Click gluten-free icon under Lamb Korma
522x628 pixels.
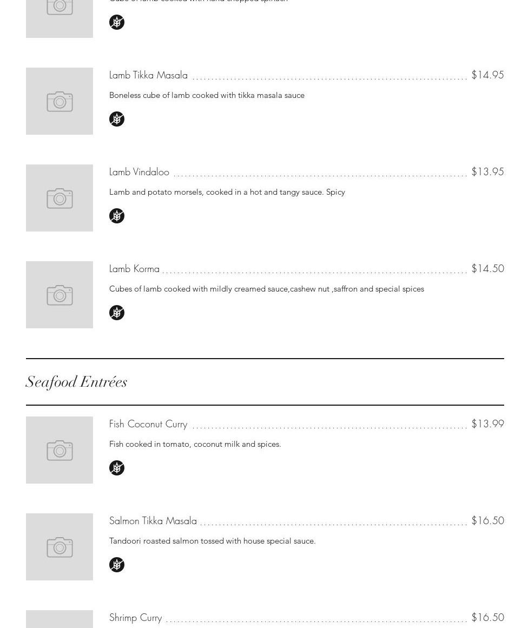point(117,313)
